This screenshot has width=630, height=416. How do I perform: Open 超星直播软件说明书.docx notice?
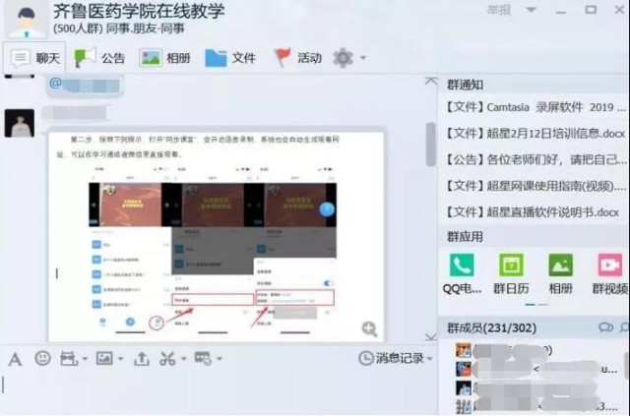tap(533, 212)
